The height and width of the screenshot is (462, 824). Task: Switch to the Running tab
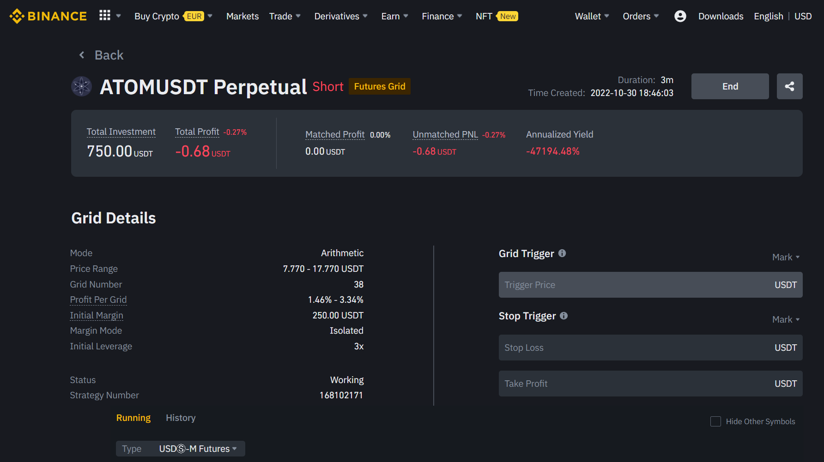coord(133,418)
